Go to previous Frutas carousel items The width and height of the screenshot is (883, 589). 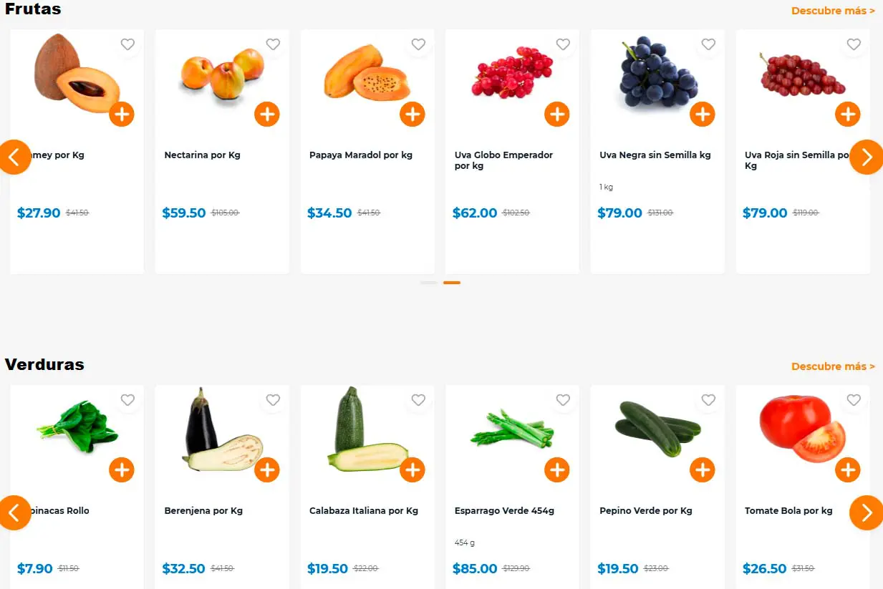click(x=14, y=157)
